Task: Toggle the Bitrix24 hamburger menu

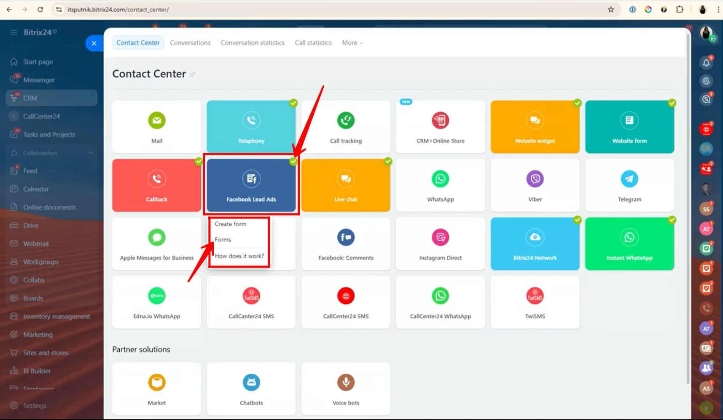Action: point(14,32)
